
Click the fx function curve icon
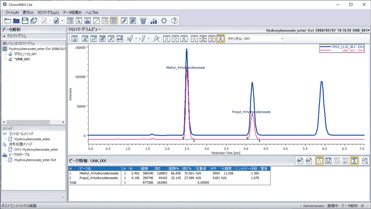(x=156, y=39)
